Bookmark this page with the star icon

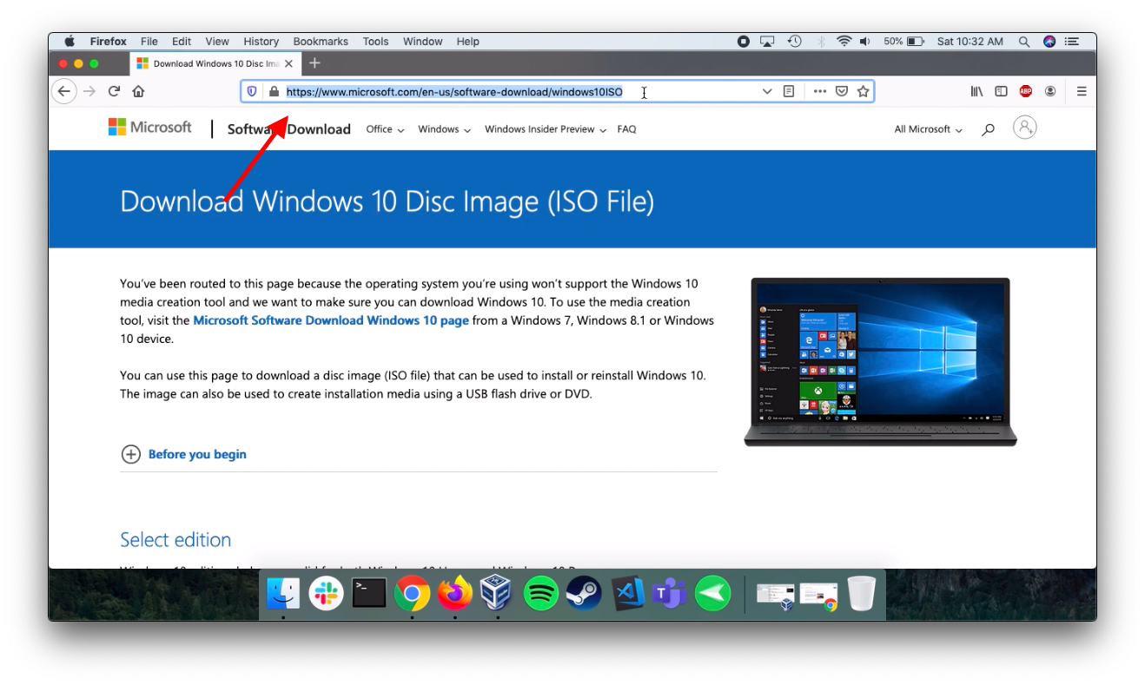click(x=863, y=91)
